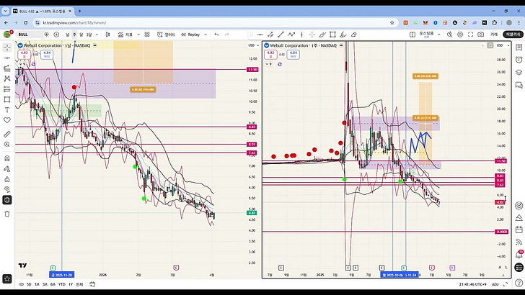Select the 1-day interval button
525x295 pixels.
point(67,35)
